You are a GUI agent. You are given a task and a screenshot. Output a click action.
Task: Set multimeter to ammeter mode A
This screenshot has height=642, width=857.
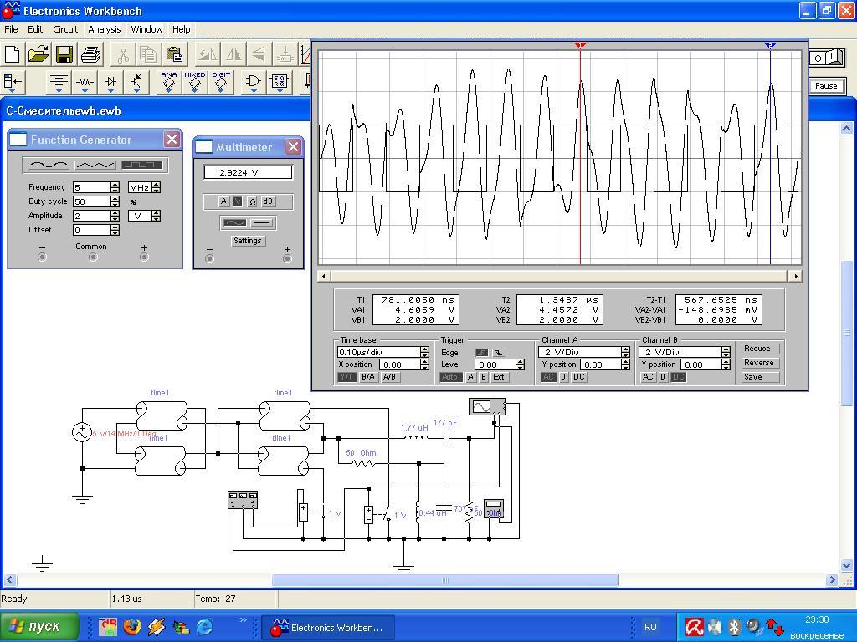[223, 201]
